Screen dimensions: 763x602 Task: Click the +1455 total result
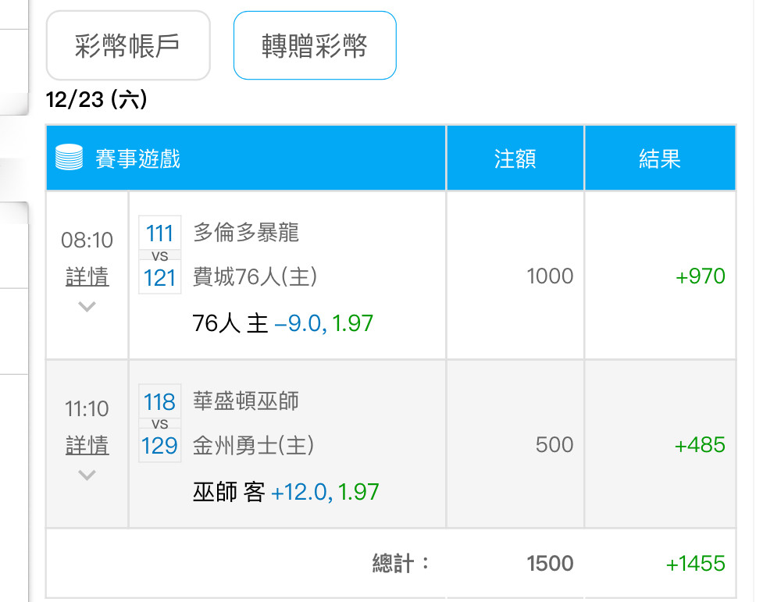[695, 563]
